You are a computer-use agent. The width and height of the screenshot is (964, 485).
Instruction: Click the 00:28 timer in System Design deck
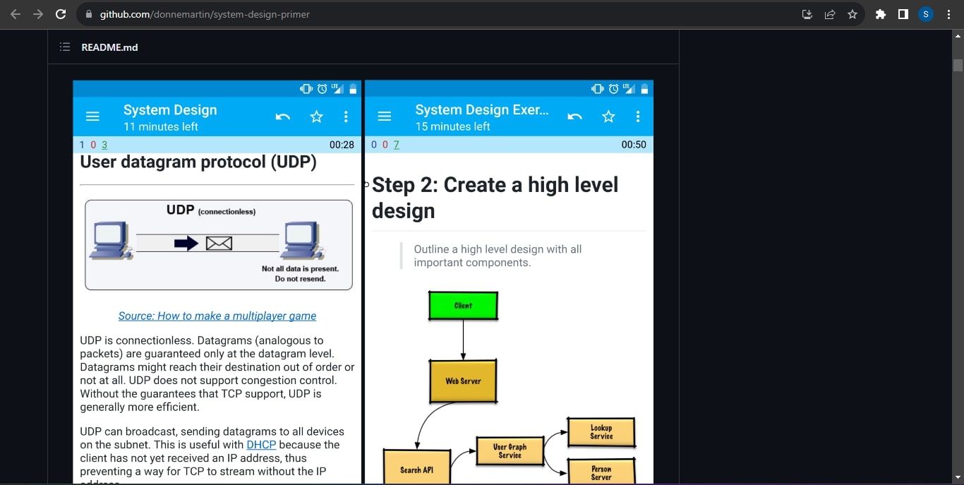342,144
